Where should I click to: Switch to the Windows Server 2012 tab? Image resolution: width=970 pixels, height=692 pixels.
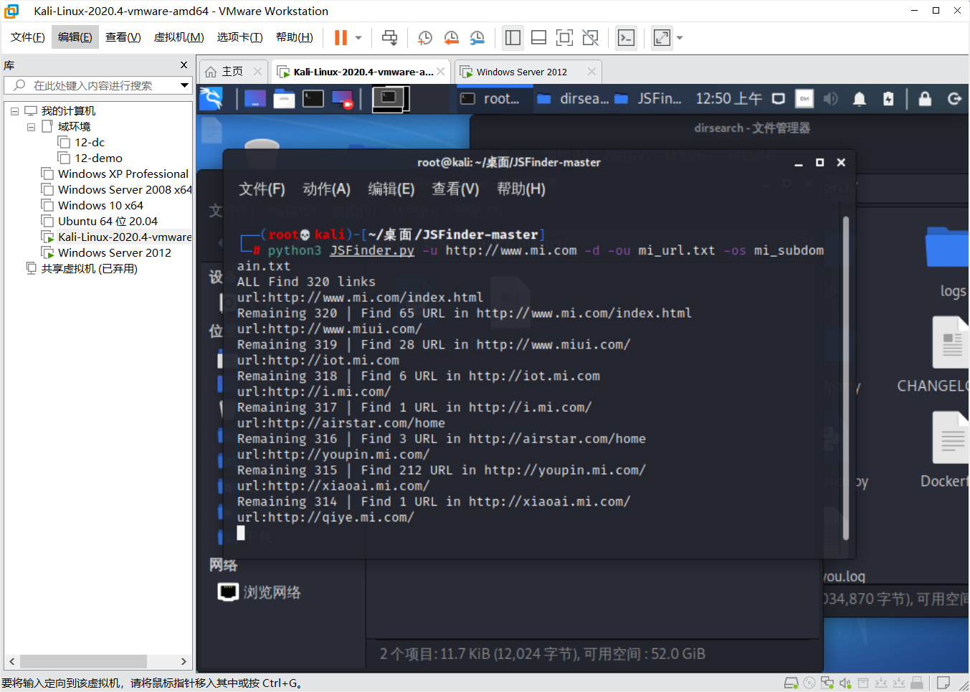tap(521, 72)
